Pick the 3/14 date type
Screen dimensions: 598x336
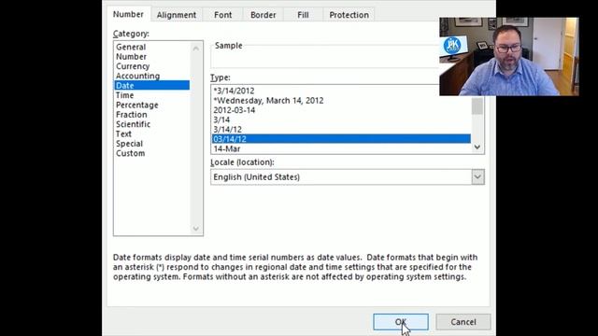pos(341,119)
